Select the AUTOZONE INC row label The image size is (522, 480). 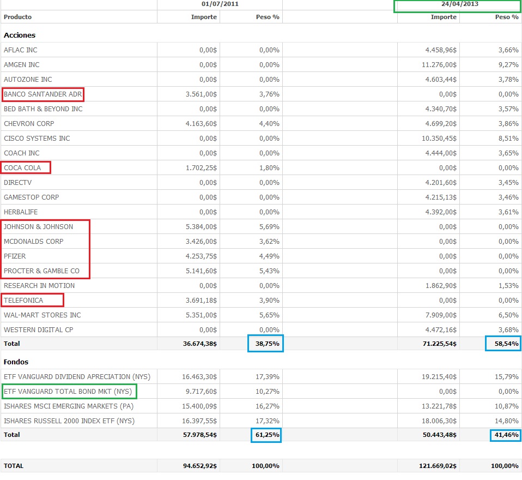pos(28,79)
